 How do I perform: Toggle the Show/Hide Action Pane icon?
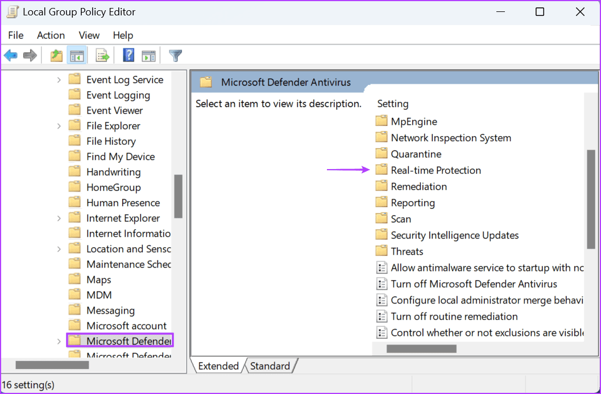coord(149,56)
